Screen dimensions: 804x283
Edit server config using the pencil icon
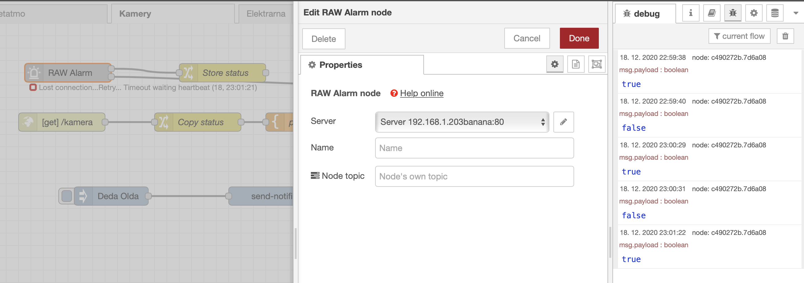tap(563, 122)
